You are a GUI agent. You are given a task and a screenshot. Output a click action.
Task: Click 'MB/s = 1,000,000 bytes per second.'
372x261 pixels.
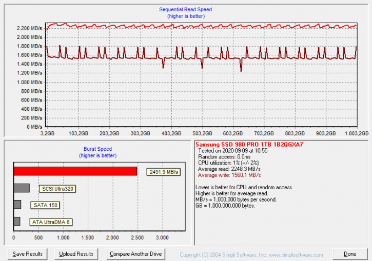pyautogui.click(x=236, y=199)
